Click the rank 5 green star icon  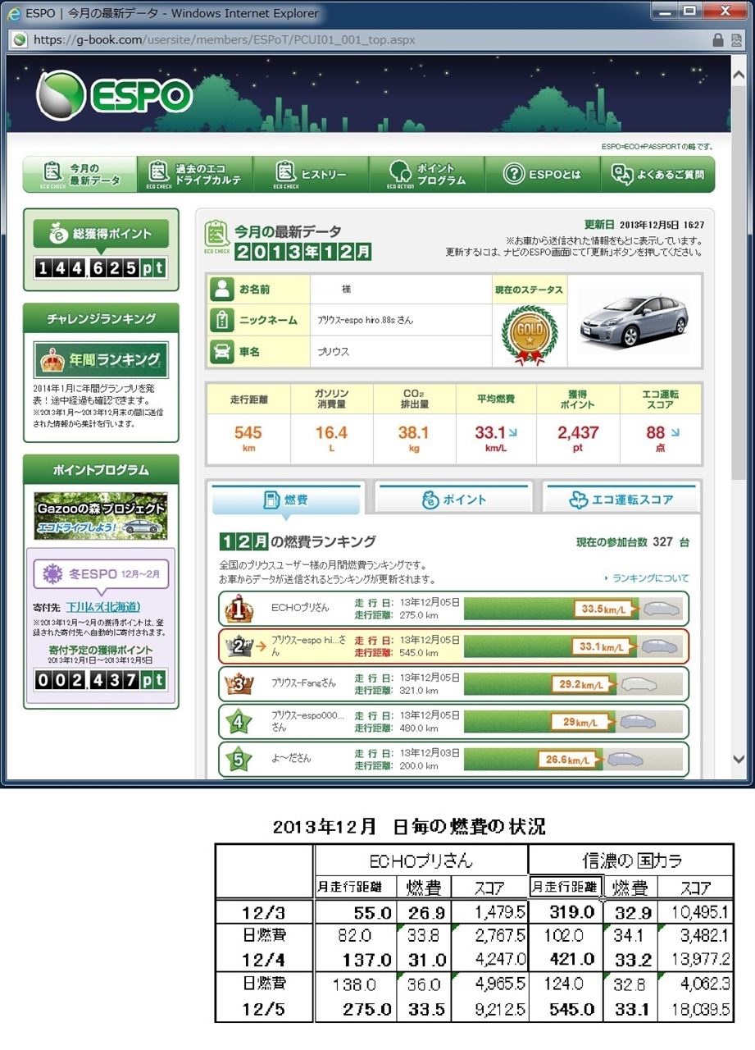point(238,760)
